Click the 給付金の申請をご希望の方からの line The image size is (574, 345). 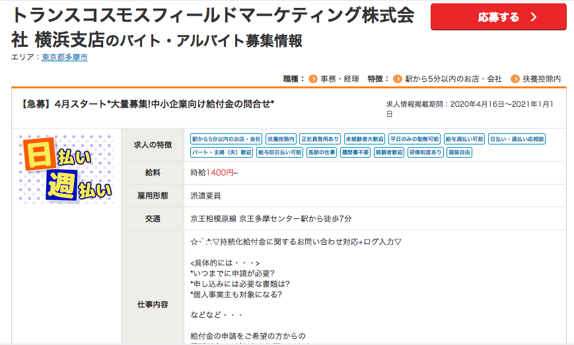click(x=248, y=336)
